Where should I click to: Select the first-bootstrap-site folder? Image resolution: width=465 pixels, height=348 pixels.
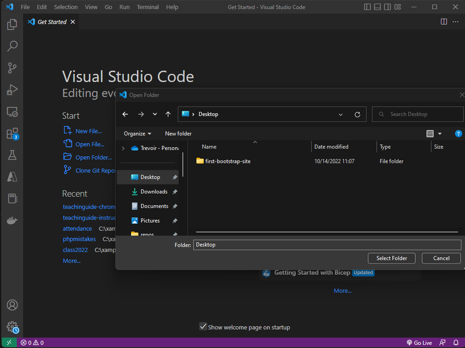point(227,161)
